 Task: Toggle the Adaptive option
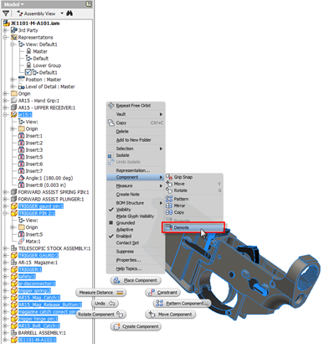click(x=136, y=230)
